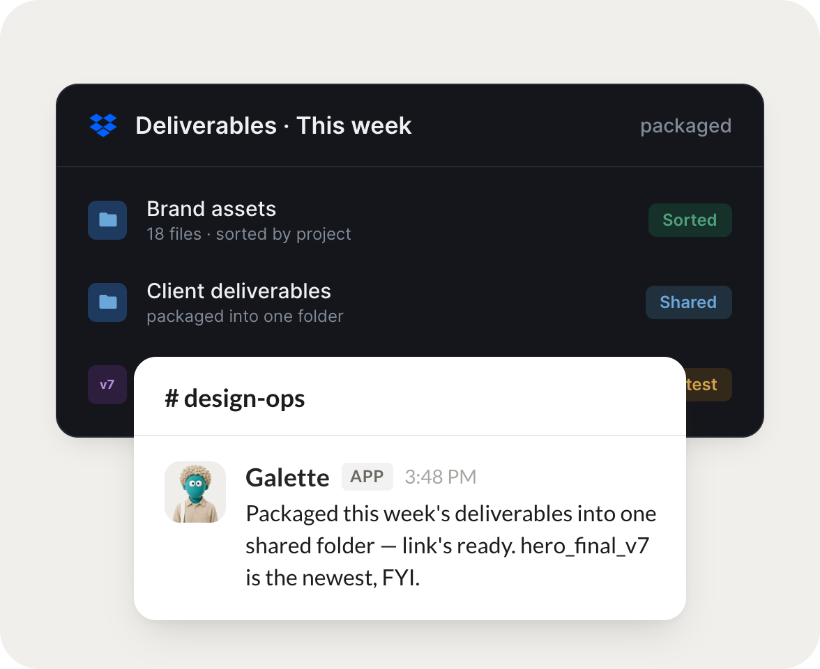The height and width of the screenshot is (669, 820).
Task: Click the Galette sender name
Action: pos(287,477)
